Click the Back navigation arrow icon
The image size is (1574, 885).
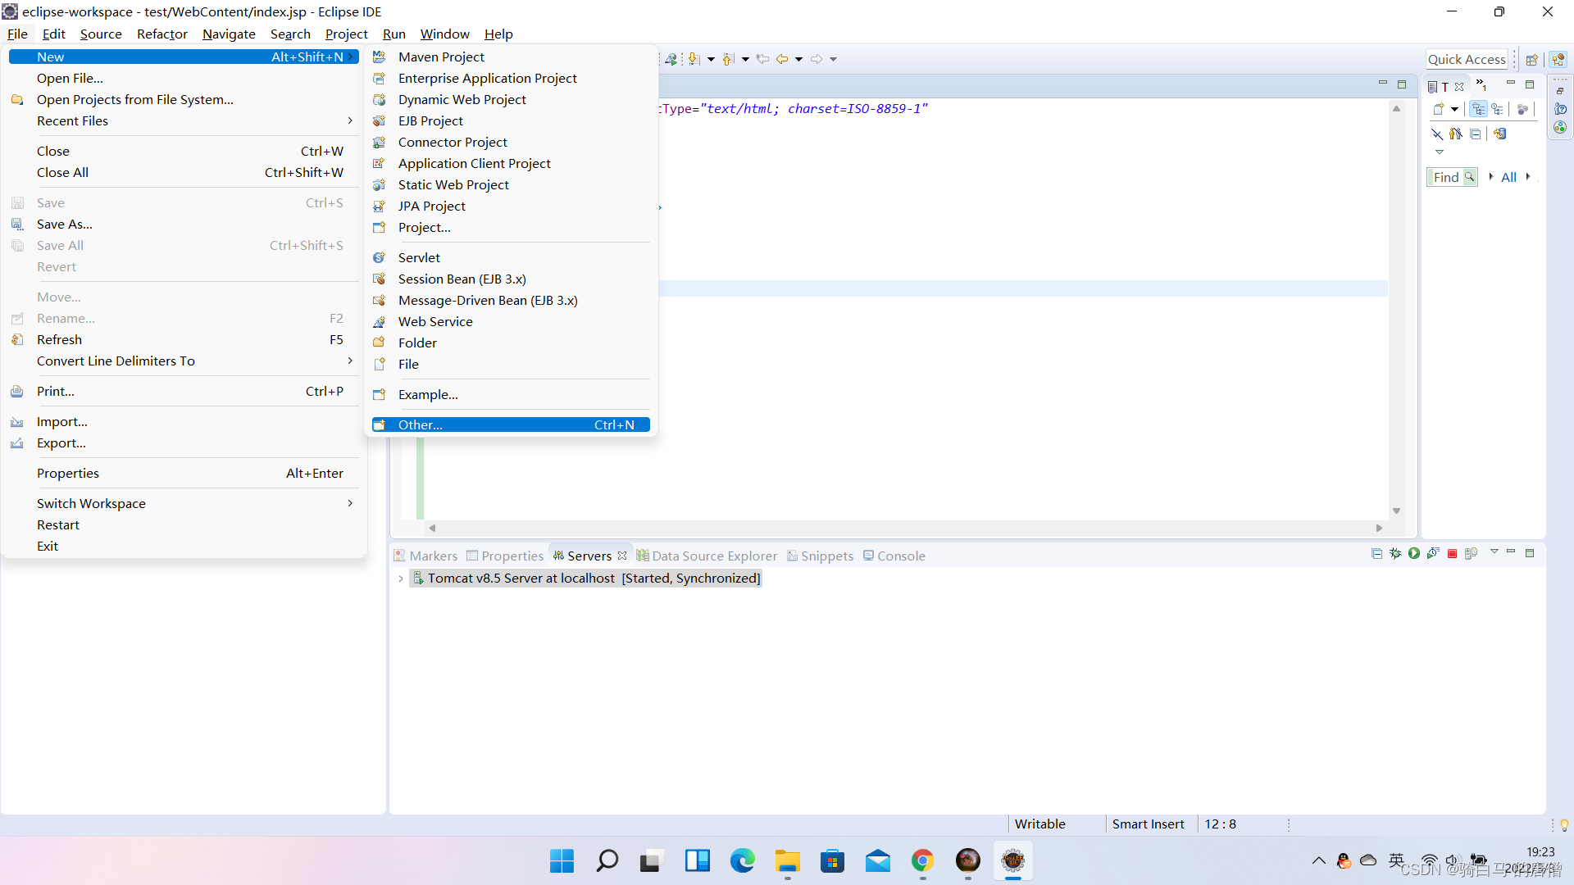(x=782, y=59)
